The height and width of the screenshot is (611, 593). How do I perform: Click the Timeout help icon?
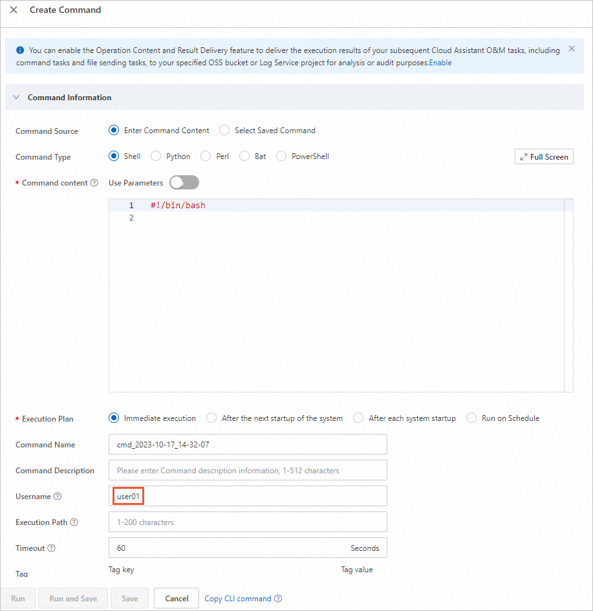52,548
